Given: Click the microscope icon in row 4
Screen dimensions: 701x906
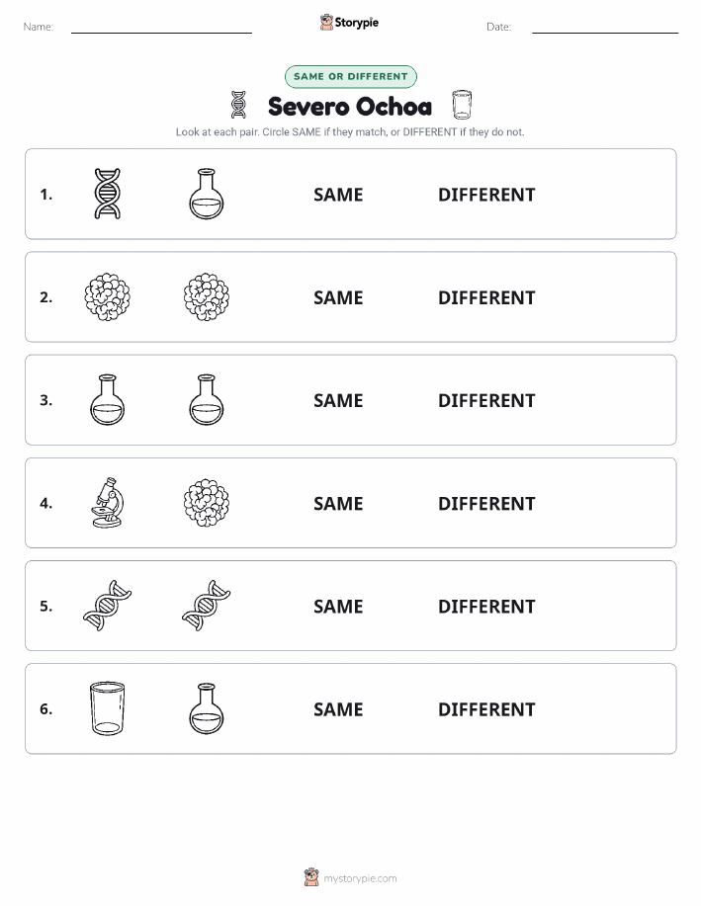Looking at the screenshot, I should 108,503.
